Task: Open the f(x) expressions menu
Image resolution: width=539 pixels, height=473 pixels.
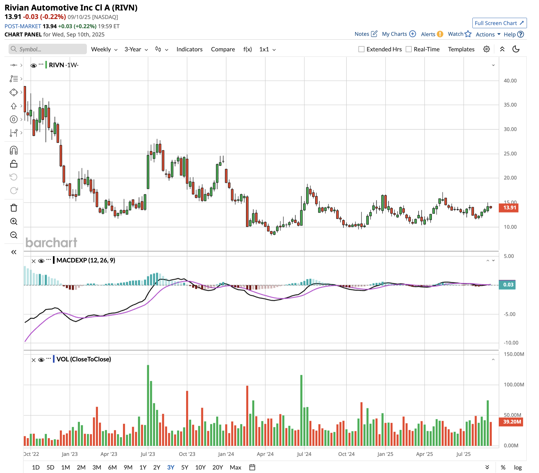Action: [x=248, y=49]
